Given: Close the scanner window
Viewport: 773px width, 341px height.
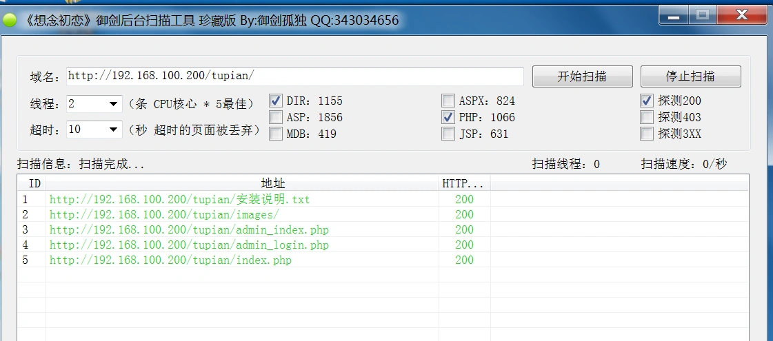Looking at the screenshot, I should coord(742,16).
